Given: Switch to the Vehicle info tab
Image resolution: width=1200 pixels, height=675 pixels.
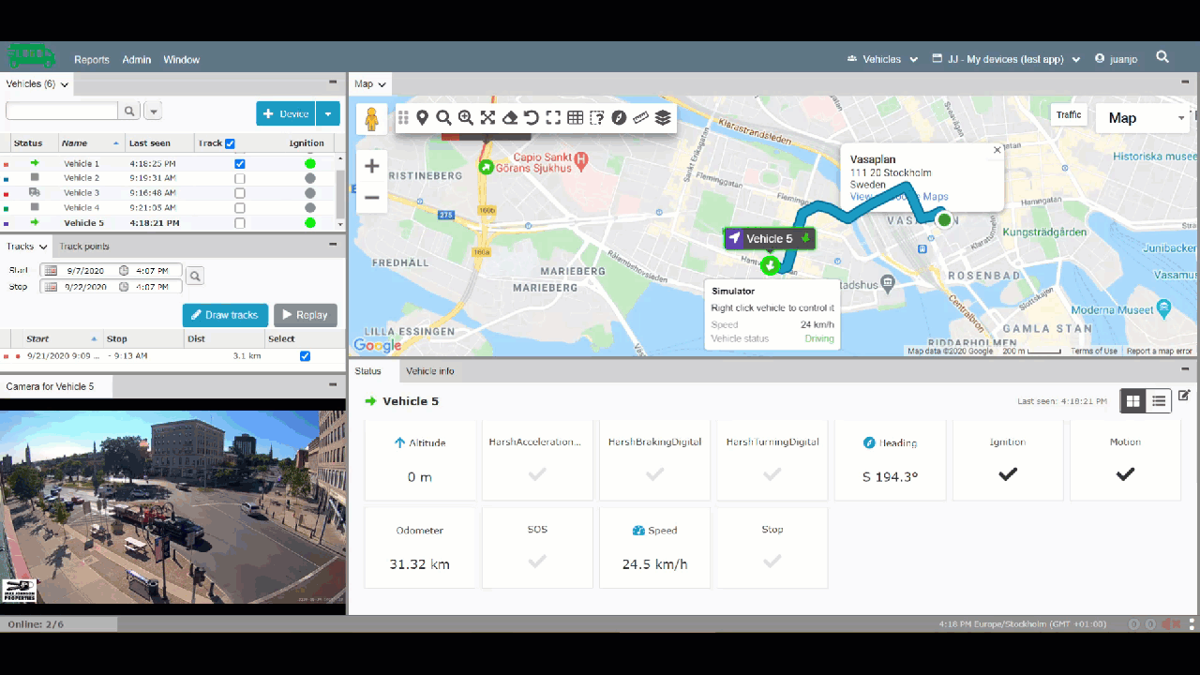Looking at the screenshot, I should (429, 371).
